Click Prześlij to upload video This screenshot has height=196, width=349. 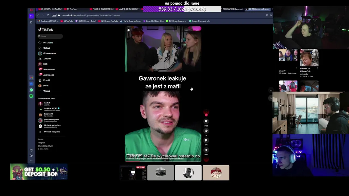click(44, 80)
